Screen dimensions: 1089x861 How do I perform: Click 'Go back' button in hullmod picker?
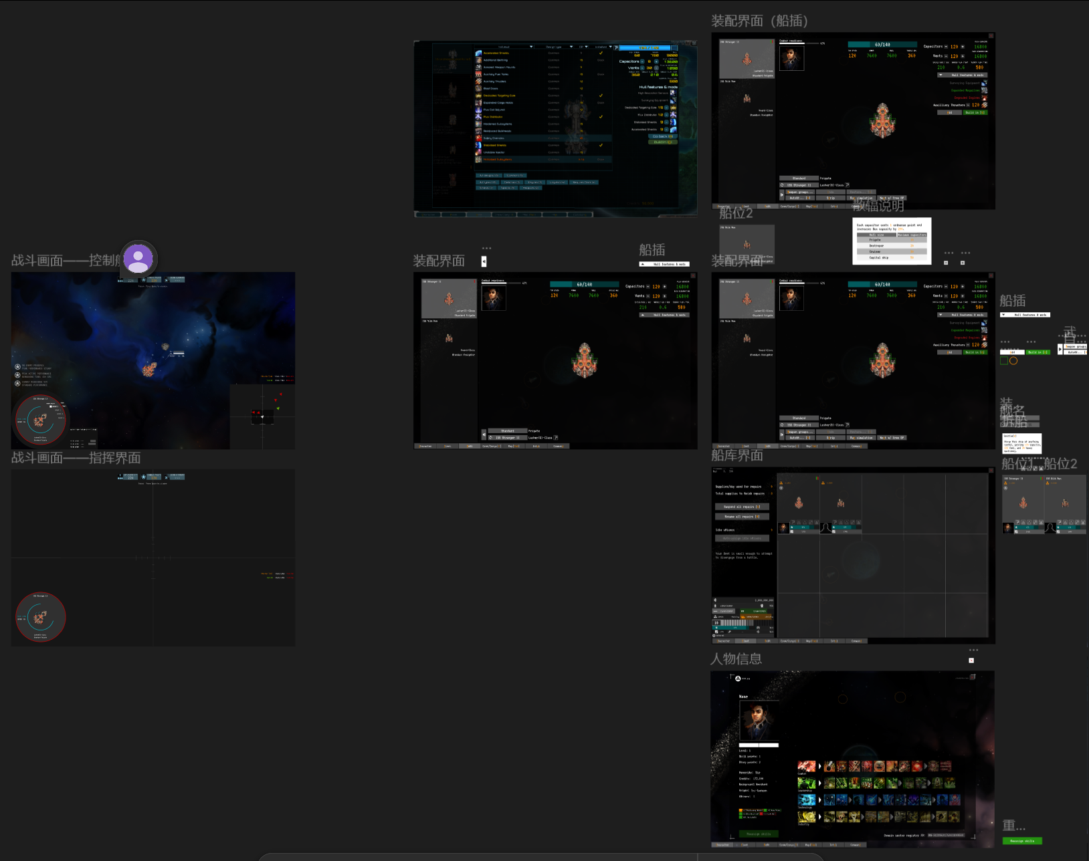[x=663, y=136]
